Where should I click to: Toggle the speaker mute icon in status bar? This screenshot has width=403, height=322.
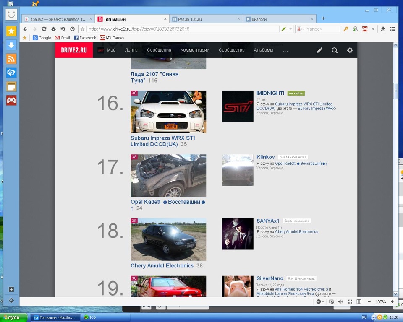pos(340,302)
